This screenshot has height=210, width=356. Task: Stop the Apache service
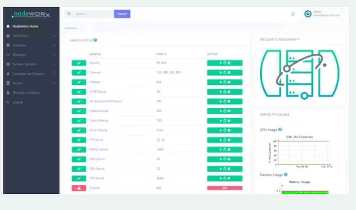[229, 63]
